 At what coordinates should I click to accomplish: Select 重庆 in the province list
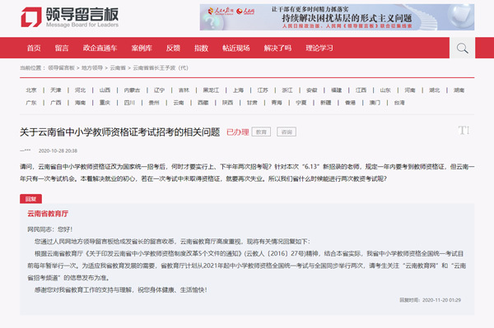(105, 103)
